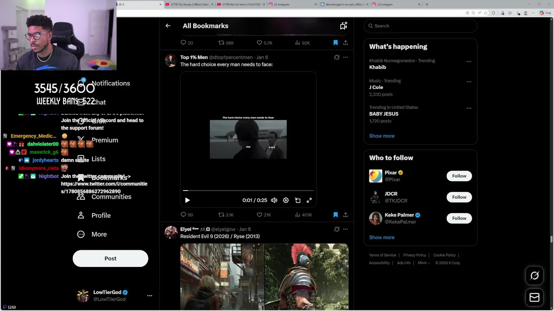
Task: Open options for BABY JESUS trend
Action: 469,108
